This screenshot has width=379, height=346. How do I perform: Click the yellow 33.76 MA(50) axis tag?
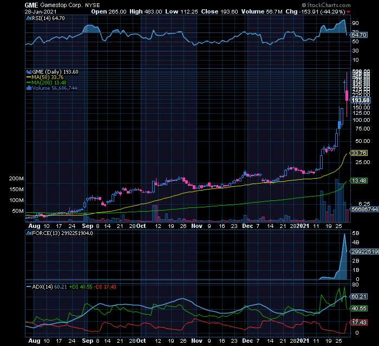pos(359,153)
